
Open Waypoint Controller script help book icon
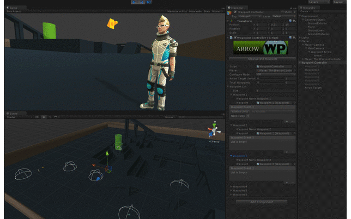click(291, 37)
